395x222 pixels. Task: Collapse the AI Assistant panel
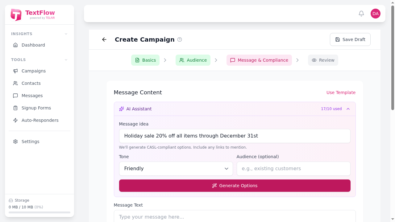(x=348, y=109)
